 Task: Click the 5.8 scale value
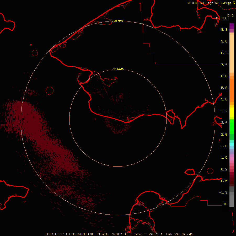[224, 88]
